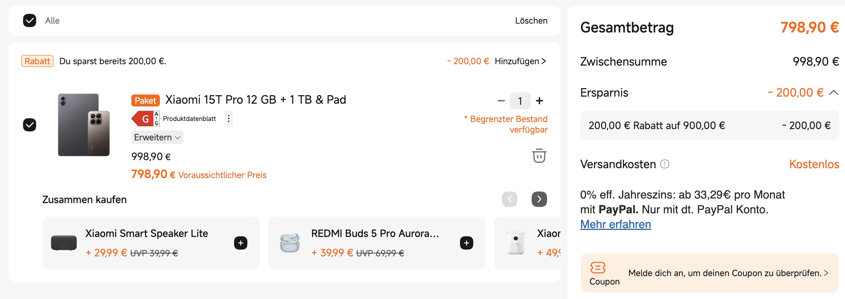
Task: Decrease product quantity with minus button
Action: point(501,101)
